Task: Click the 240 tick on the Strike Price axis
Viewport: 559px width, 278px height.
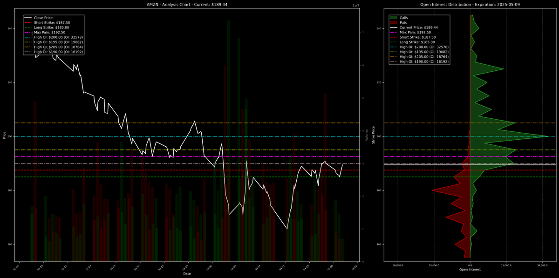Action: tap(379, 28)
